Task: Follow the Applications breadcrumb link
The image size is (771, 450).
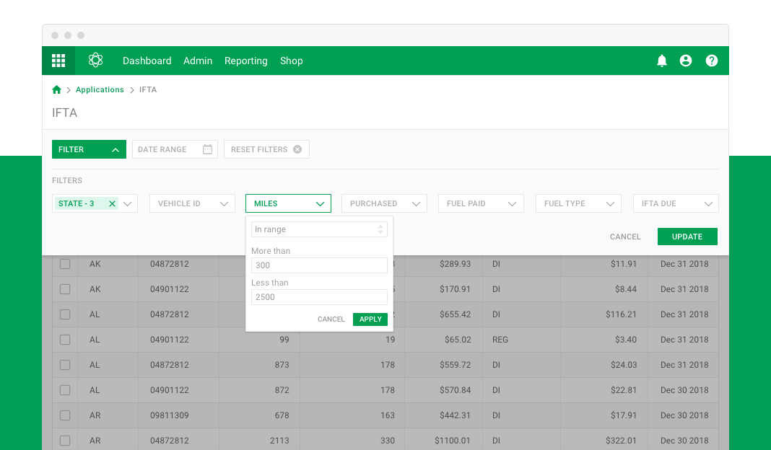Action: click(100, 89)
